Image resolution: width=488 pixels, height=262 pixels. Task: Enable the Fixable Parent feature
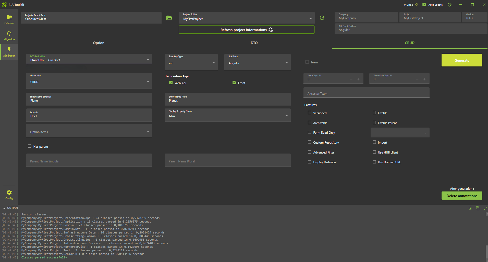(x=374, y=122)
